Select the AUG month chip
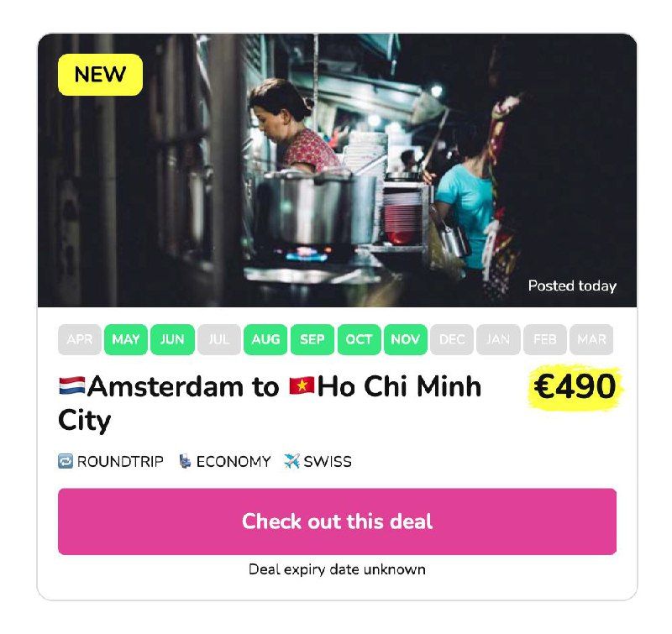 pos(265,340)
